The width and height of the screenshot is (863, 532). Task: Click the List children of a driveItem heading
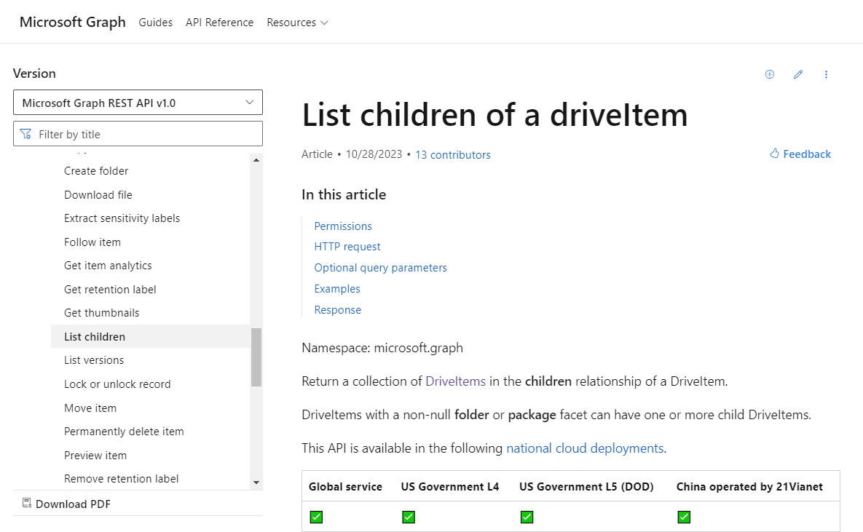[x=494, y=114]
